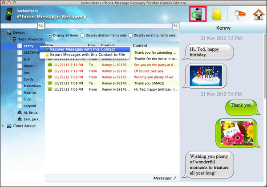Click the group icon next to Sam, Jack,...
This screenshot has width=267, height=187.
click(x=20, y=119)
